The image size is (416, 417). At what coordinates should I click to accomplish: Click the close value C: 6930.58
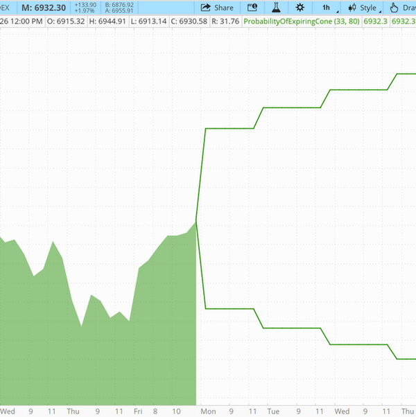[x=189, y=21]
